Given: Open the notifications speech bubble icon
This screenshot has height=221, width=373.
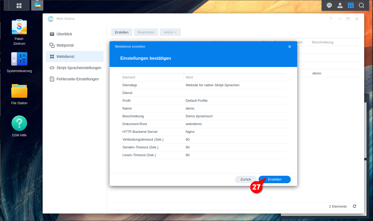Looking at the screenshot, I should pyautogui.click(x=329, y=5).
